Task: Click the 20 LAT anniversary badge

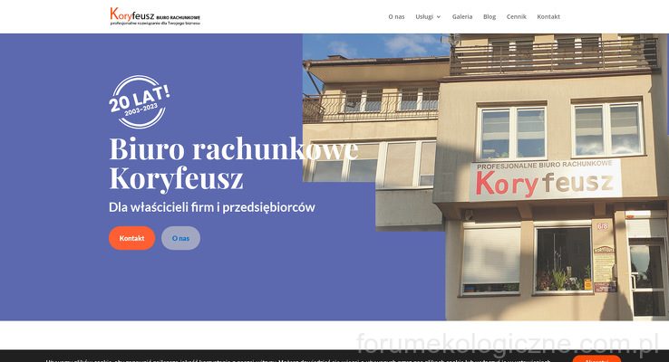Action: click(139, 101)
